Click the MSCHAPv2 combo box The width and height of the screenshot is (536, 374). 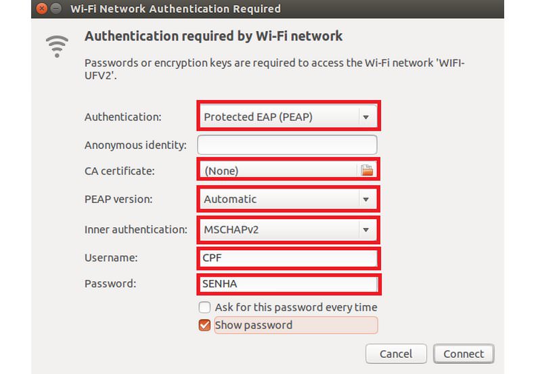[x=288, y=229]
